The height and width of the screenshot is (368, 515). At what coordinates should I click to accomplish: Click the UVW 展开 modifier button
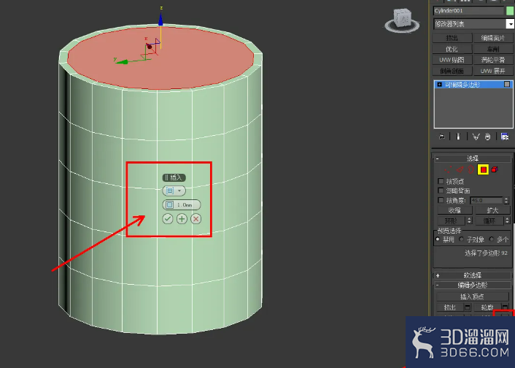[x=493, y=71]
